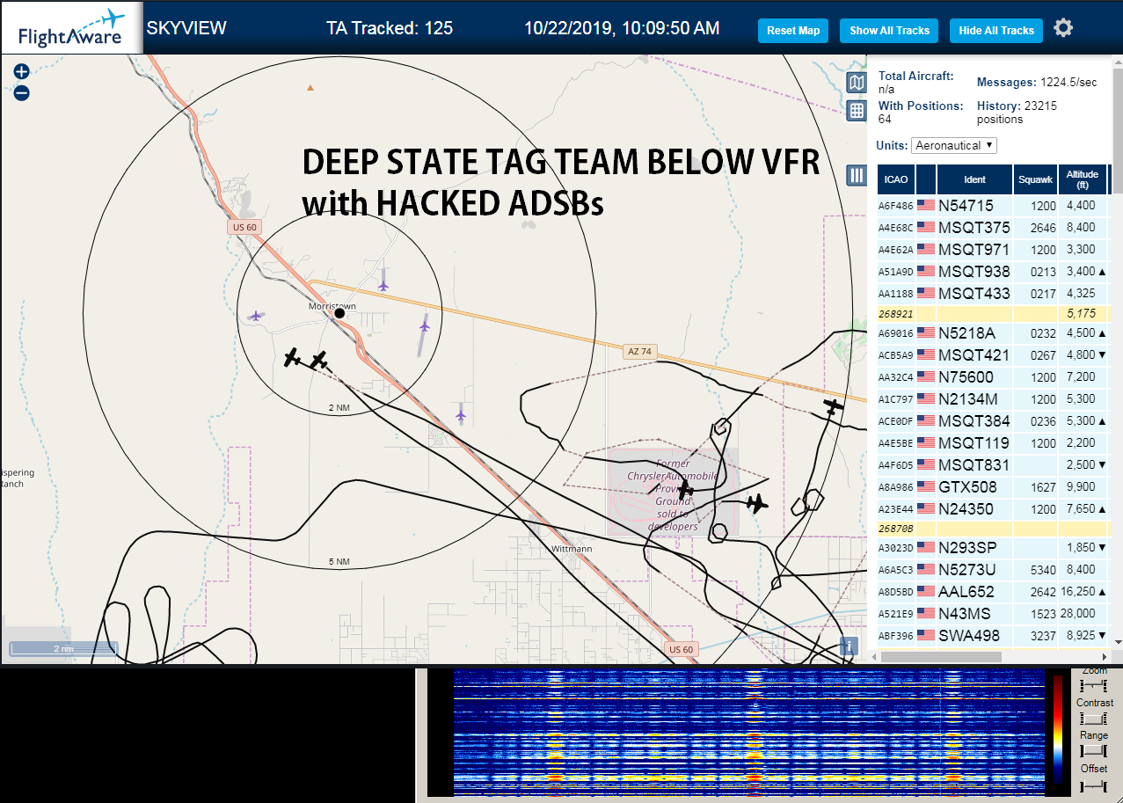Select aircraft row N293SP
Image resolution: width=1123 pixels, height=803 pixels.
tap(993, 547)
